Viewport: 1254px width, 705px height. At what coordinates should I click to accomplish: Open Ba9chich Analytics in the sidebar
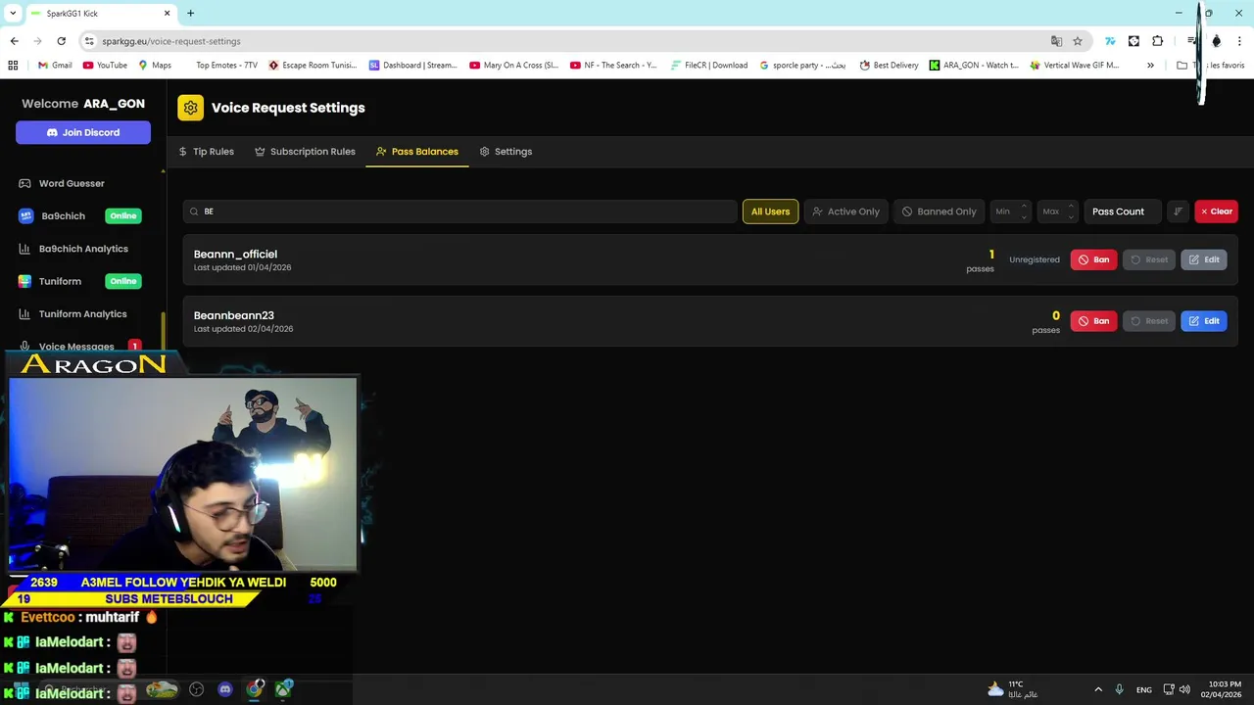83,249
